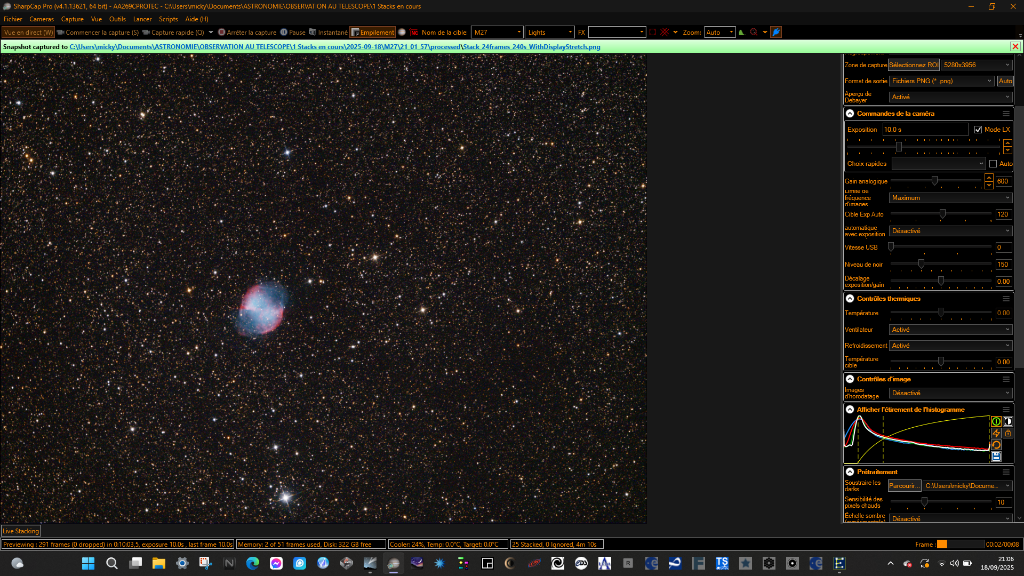Viewport: 1024px width, 576px height.
Task: Apply the auto-stretch lightning bolt icon
Action: point(996,433)
